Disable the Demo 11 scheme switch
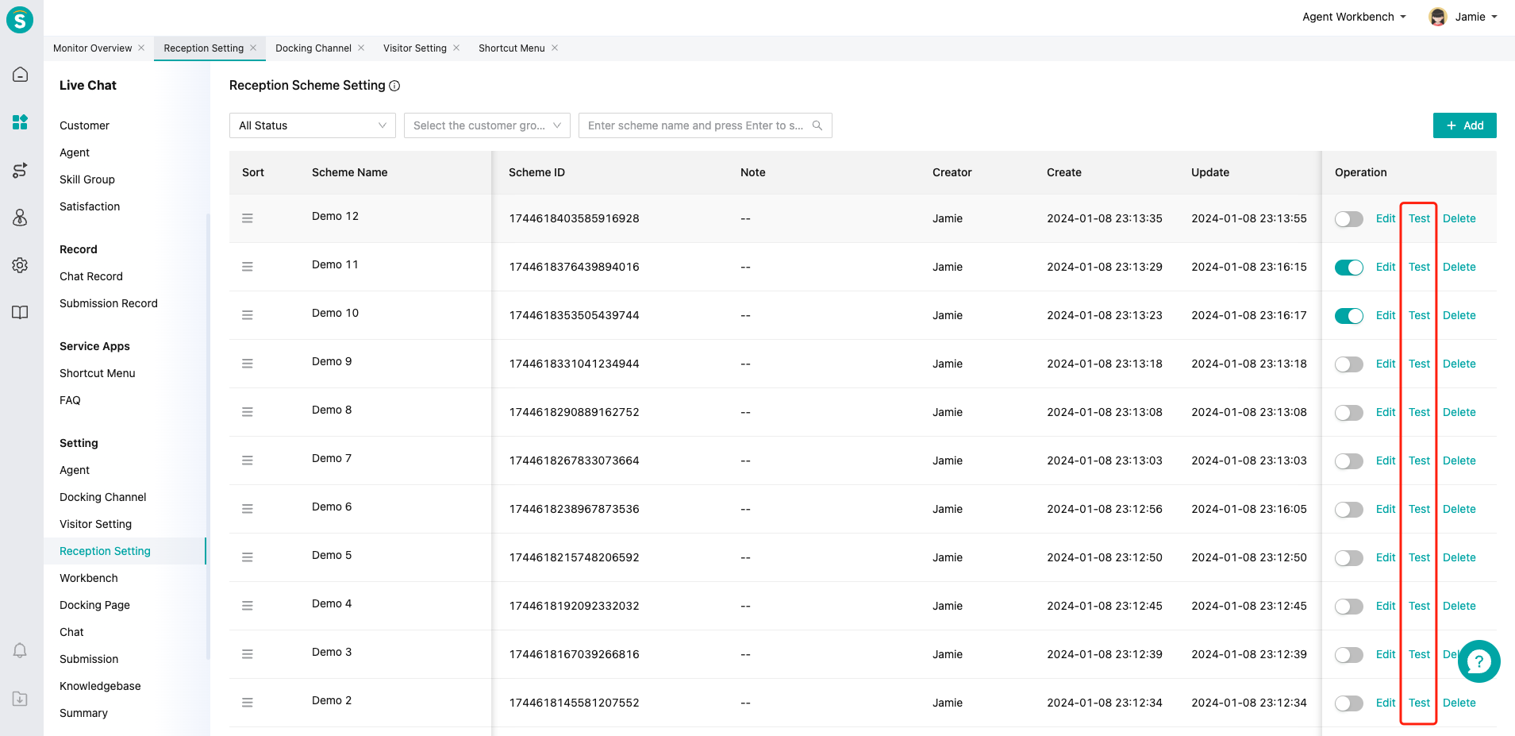 point(1348,268)
